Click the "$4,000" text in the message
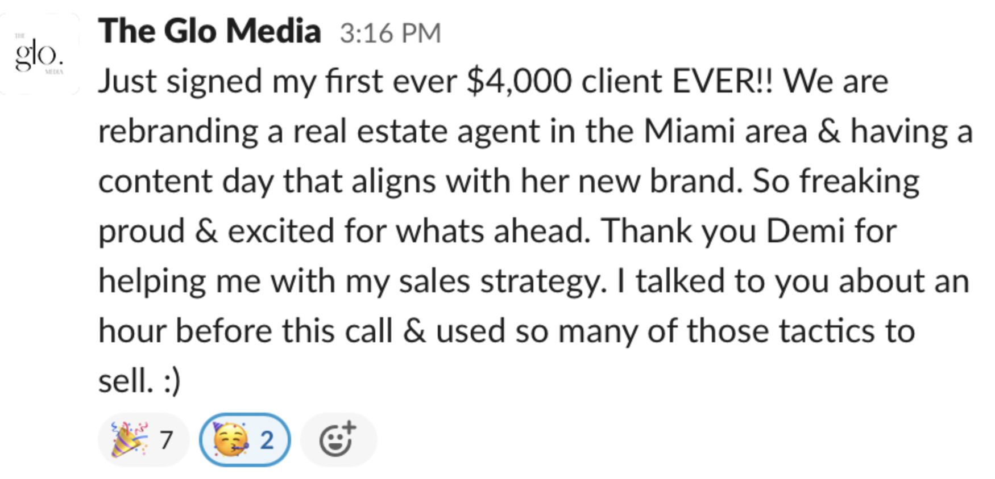 tap(519, 81)
